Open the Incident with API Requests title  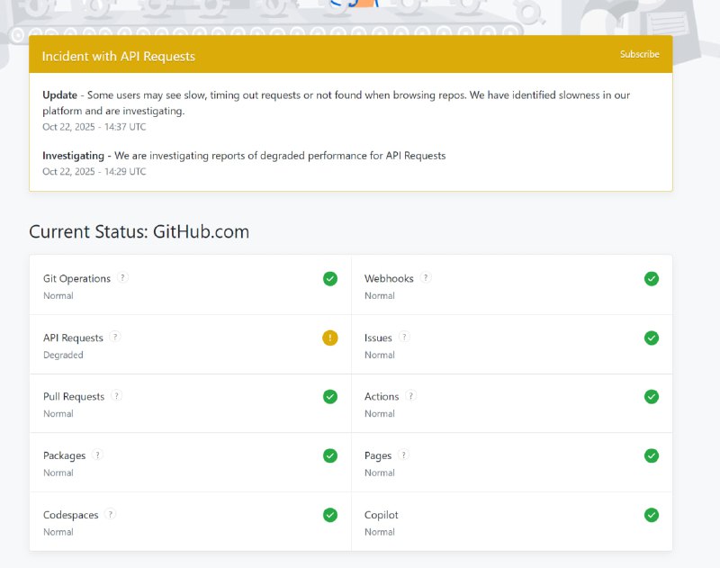118,56
